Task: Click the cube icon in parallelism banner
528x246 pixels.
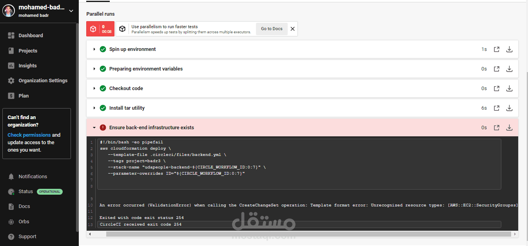Action: tap(122, 29)
